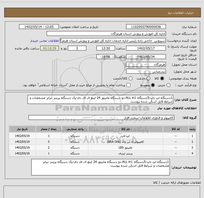
Task: Click quantity 5 in the All in One row
Action: click(x=49, y=142)
